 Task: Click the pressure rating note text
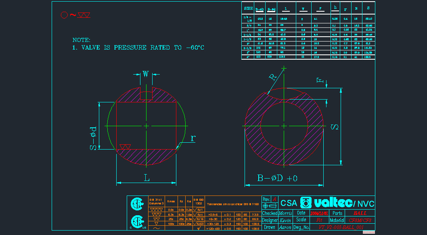click(138, 48)
